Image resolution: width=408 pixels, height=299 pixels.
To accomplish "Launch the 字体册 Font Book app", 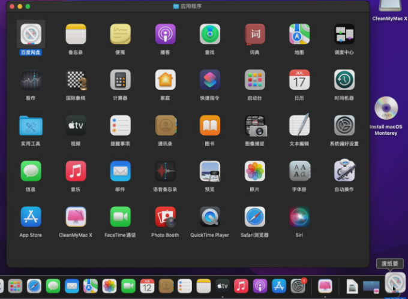I will pyautogui.click(x=299, y=171).
